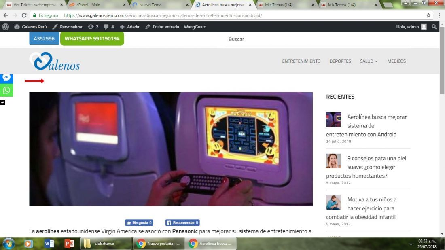Click admin bar search magnifier

point(434,27)
